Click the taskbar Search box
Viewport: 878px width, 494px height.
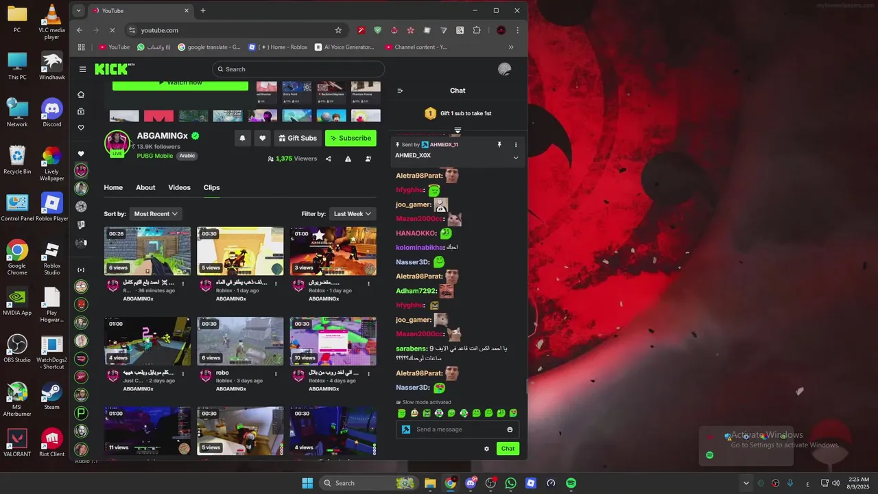(368, 483)
